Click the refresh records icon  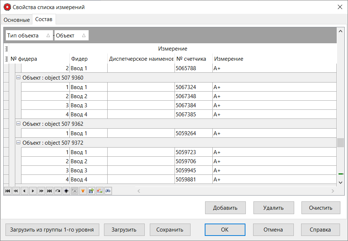58,191
